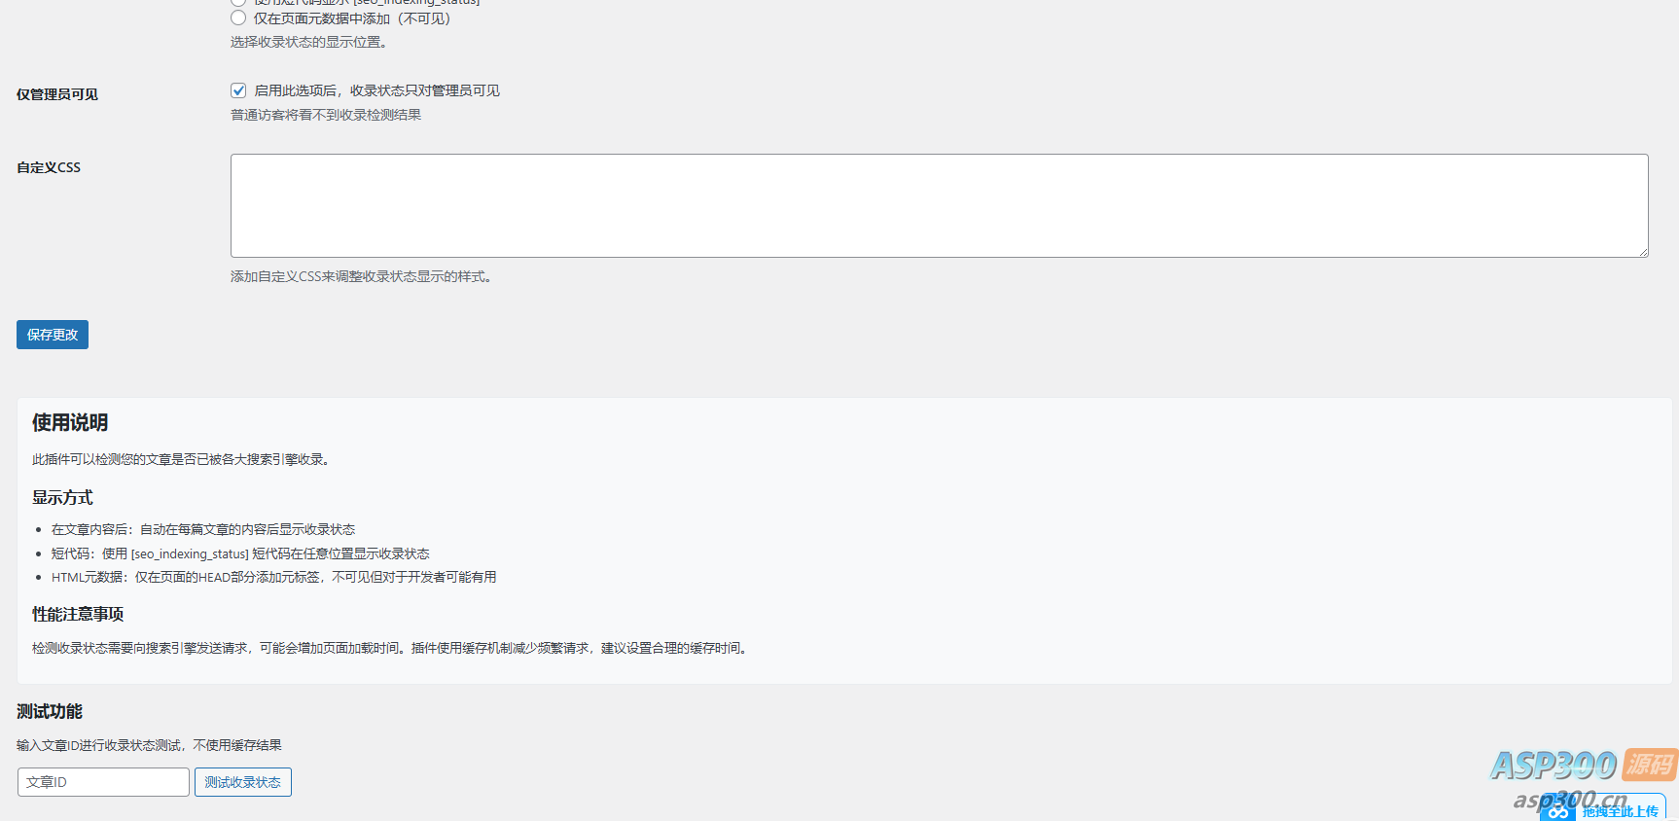Click the orange 源码 badge
The image size is (1679, 821).
click(x=1651, y=765)
